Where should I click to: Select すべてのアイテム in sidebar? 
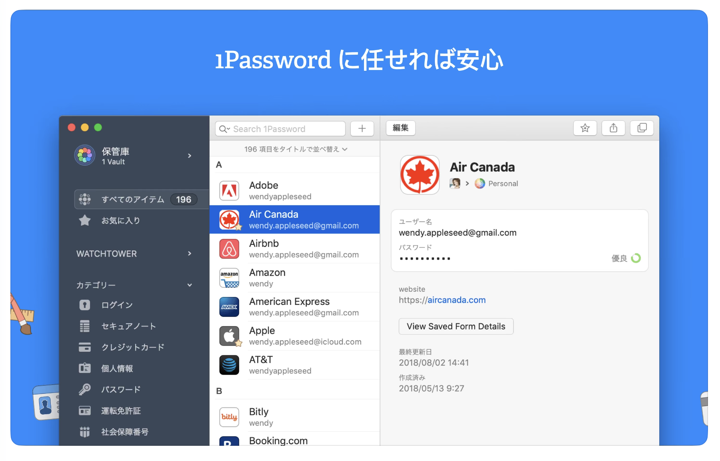(142, 199)
